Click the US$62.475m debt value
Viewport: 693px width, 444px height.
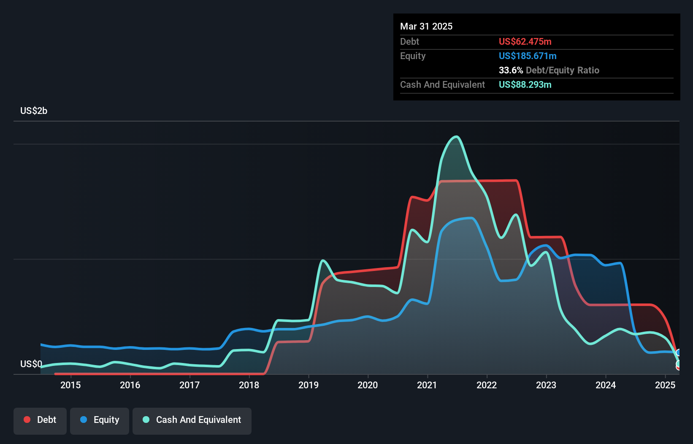525,41
